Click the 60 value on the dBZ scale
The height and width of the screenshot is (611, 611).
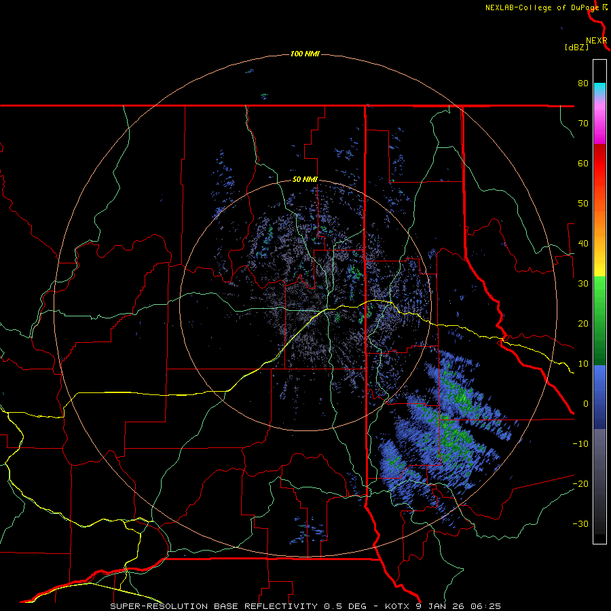(x=583, y=163)
